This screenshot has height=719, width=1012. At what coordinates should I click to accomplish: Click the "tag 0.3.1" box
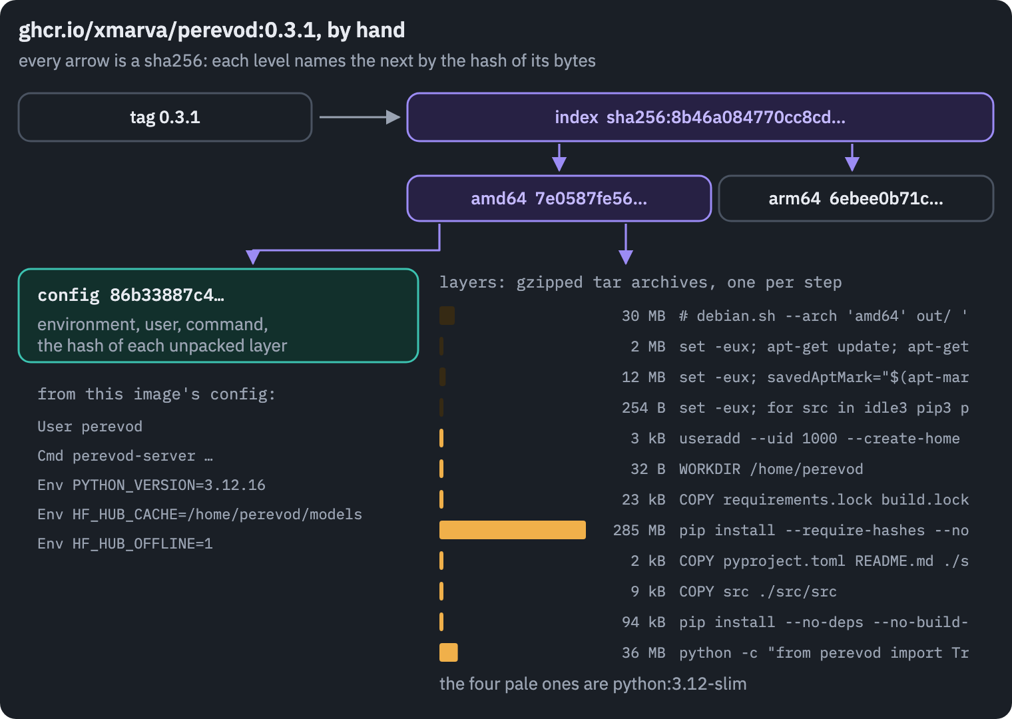tap(165, 117)
